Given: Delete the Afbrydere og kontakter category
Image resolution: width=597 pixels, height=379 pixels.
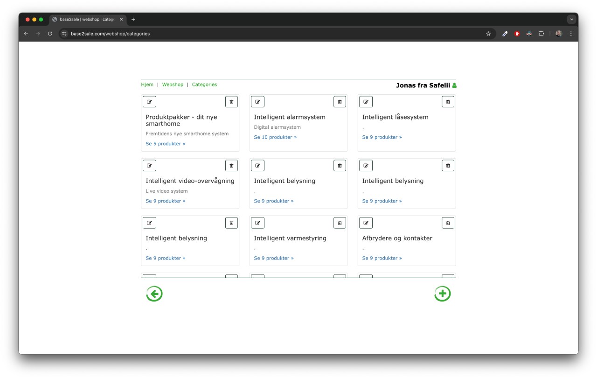Looking at the screenshot, I should tap(448, 223).
